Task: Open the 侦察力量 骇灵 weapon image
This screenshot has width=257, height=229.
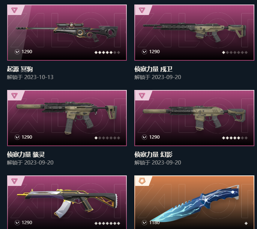Action: point(67,118)
